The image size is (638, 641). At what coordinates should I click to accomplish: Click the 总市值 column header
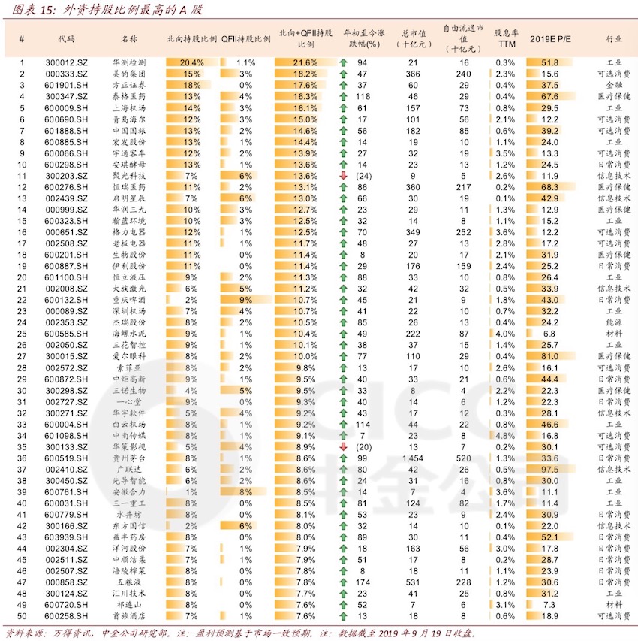414,38
